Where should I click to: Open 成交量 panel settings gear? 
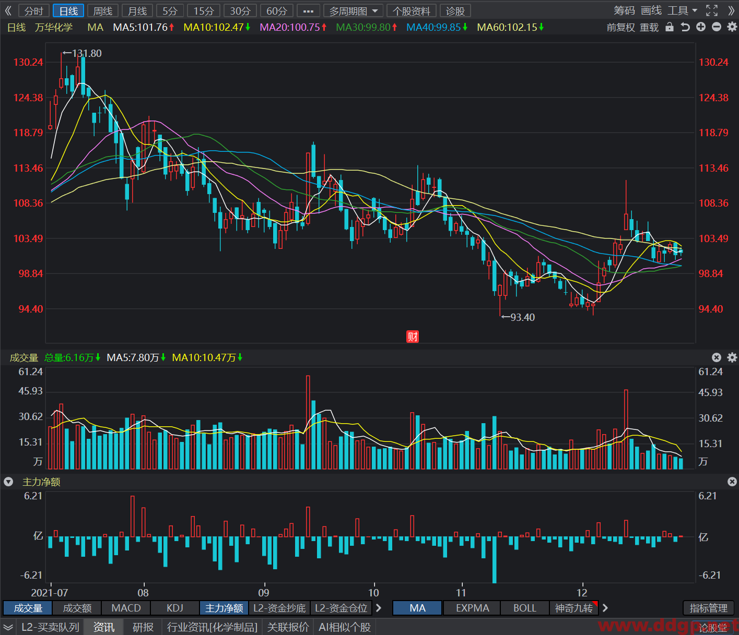click(732, 357)
